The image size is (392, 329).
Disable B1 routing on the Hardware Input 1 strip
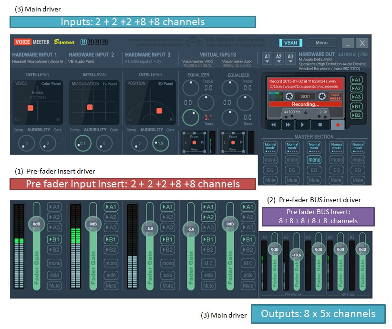click(54, 239)
